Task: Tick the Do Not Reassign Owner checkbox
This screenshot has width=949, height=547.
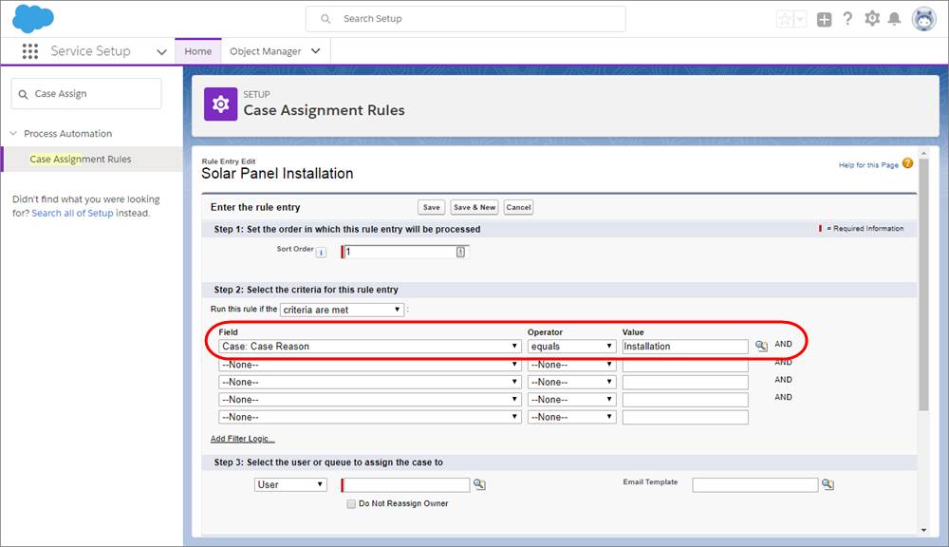Action: tap(351, 504)
